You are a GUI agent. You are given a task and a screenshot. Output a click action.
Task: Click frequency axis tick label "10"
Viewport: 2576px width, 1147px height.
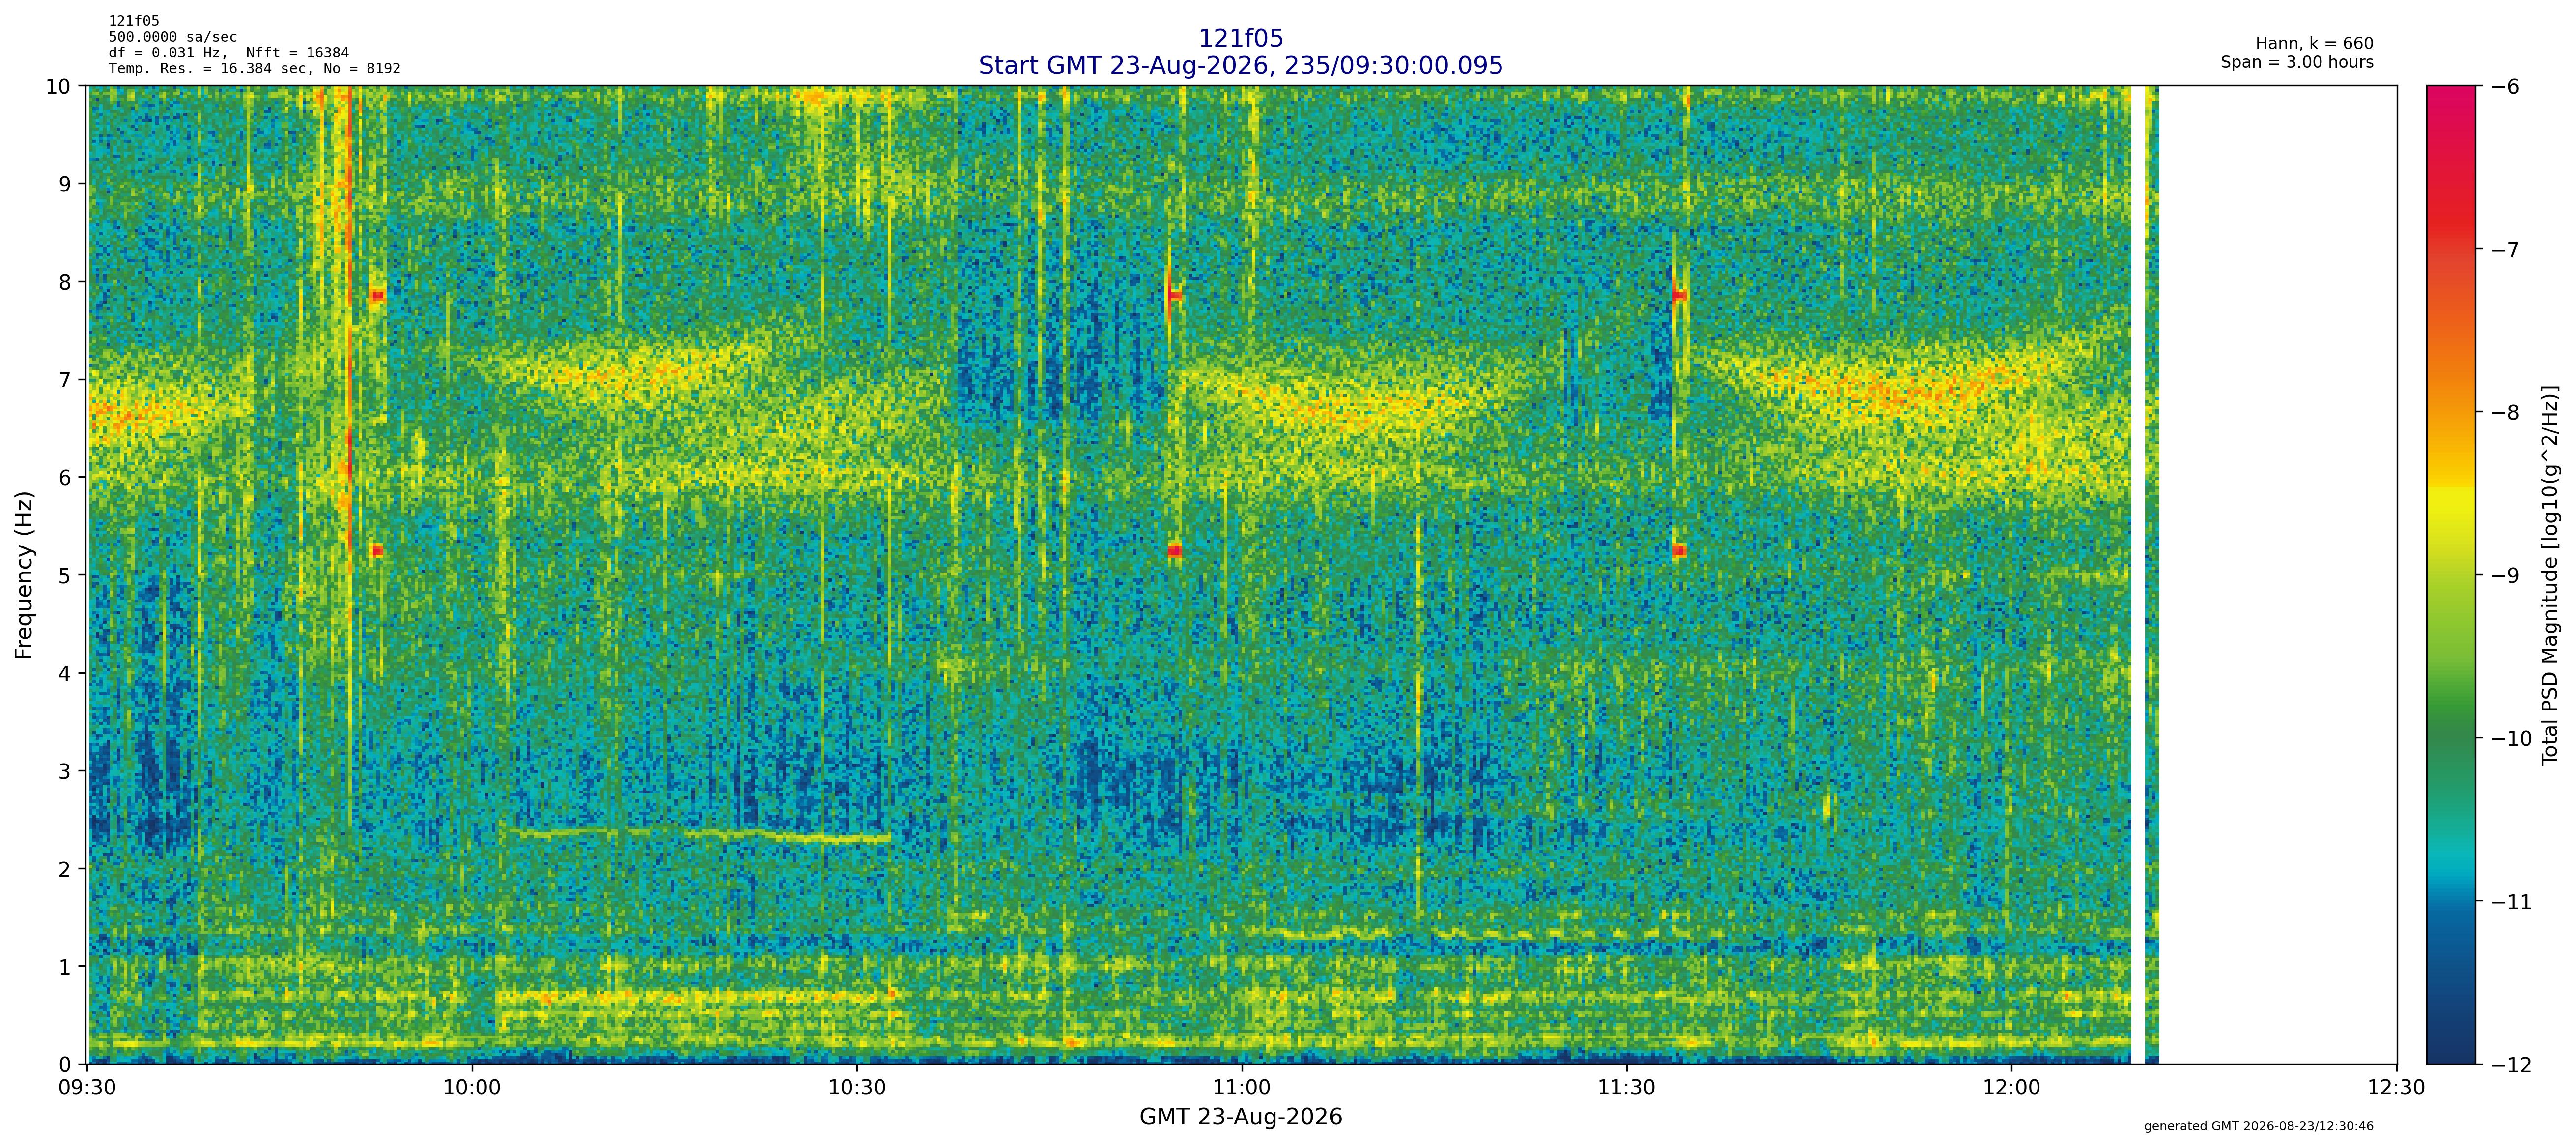pyautogui.click(x=58, y=87)
